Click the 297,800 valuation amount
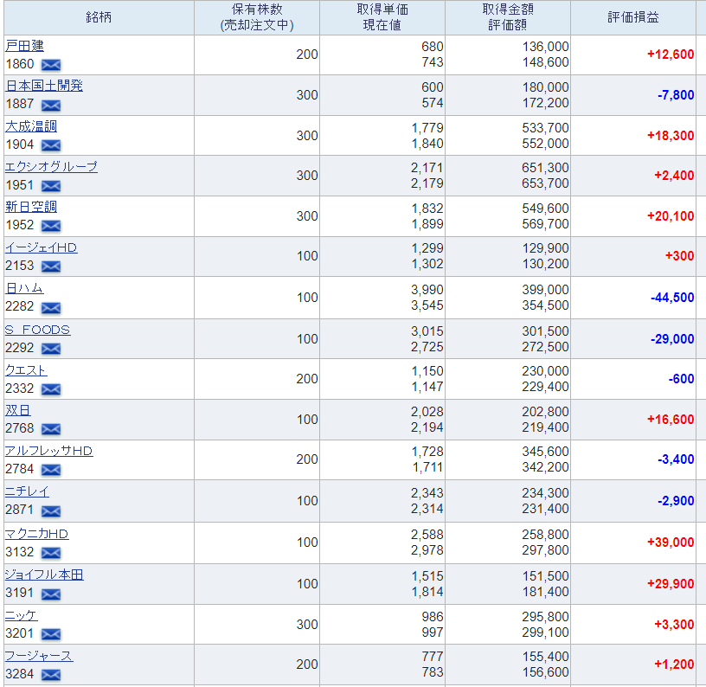The height and width of the screenshot is (687, 706). (545, 550)
